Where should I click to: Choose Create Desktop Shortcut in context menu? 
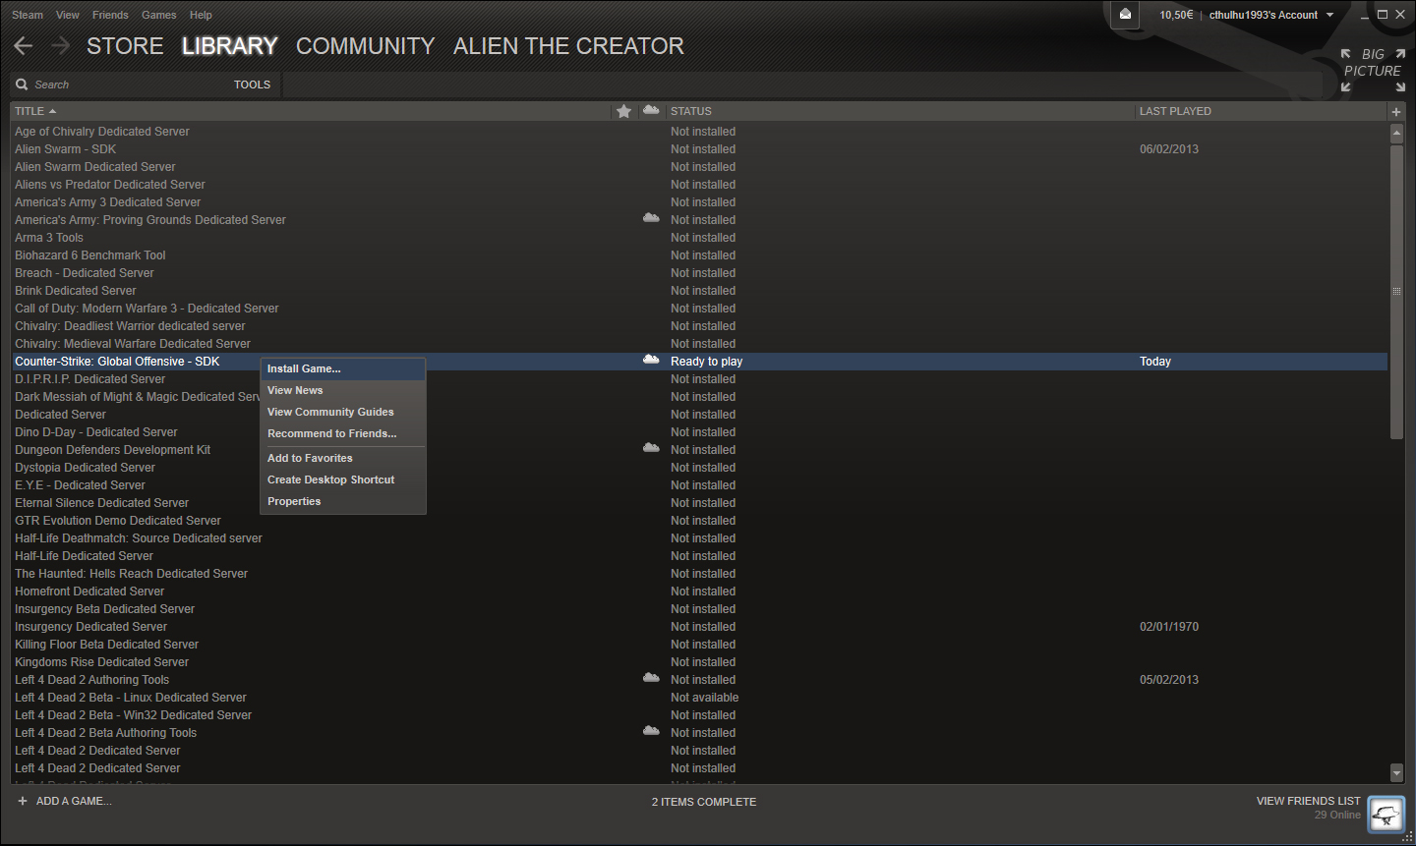[x=343, y=479]
